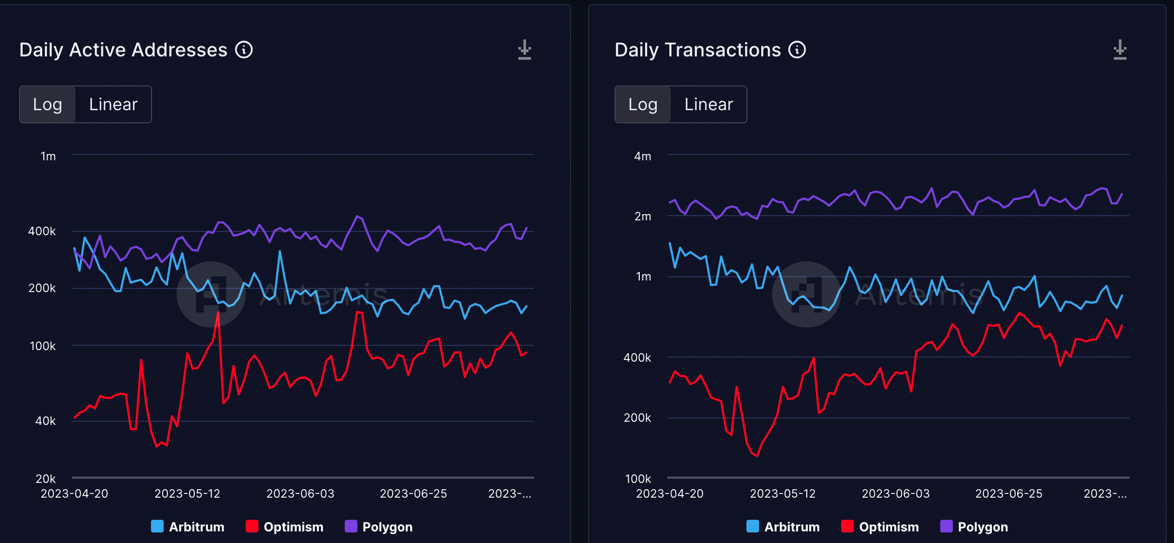Image resolution: width=1174 pixels, height=543 pixels.
Task: Click Optimism red swatch in Active Addresses legend
Action: 252,526
